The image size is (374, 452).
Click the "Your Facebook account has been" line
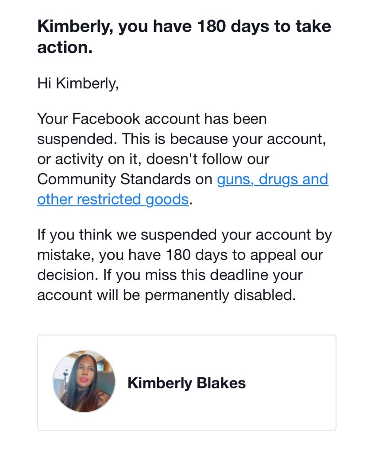(152, 119)
